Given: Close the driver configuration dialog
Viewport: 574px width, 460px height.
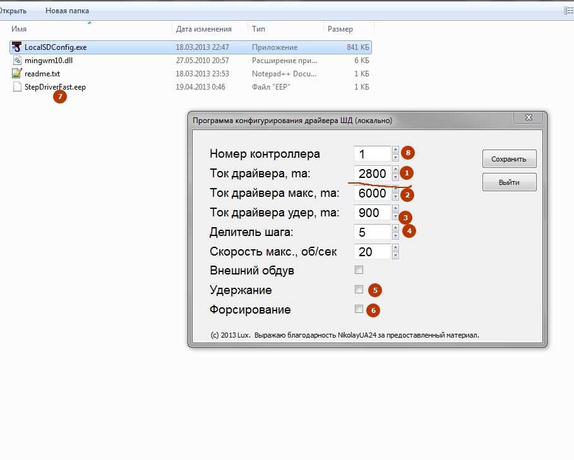Looking at the screenshot, I should tap(528, 117).
